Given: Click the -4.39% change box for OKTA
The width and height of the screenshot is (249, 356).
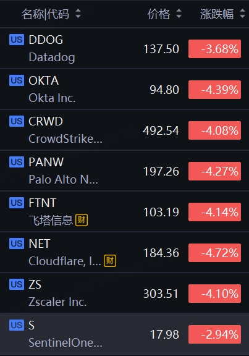Looking at the screenshot, I should 215,90.
